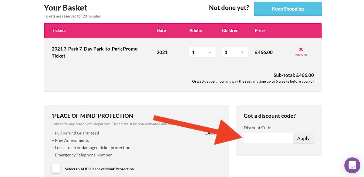Click the pink X remove icon
The width and height of the screenshot is (364, 177).
tap(301, 49)
